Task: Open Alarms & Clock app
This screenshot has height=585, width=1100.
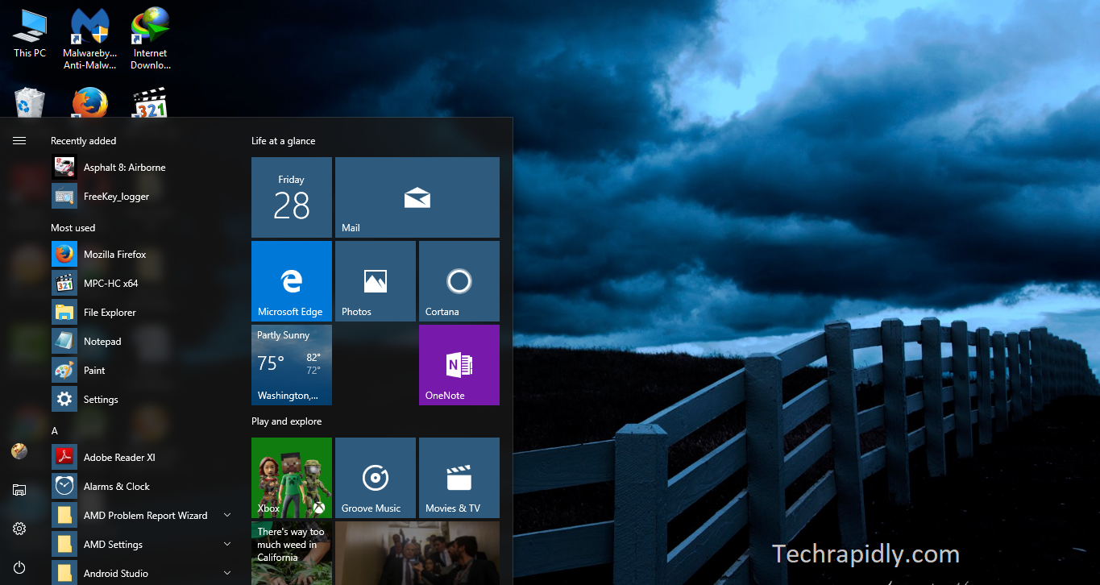Action: pyautogui.click(x=142, y=487)
